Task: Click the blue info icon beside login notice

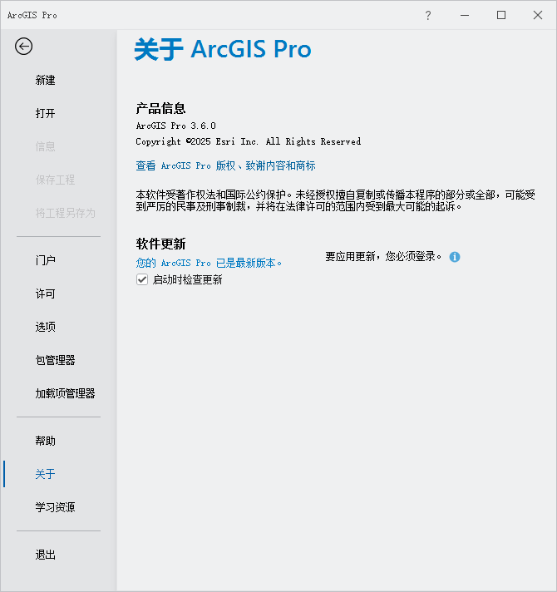Action: [x=455, y=257]
